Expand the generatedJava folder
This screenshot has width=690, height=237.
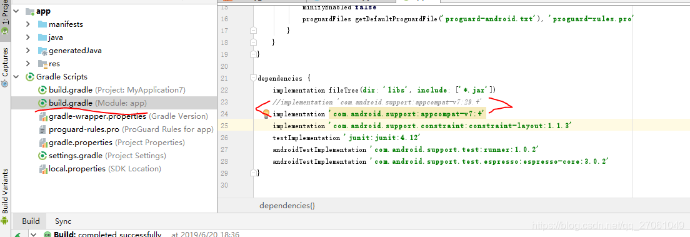[27, 50]
